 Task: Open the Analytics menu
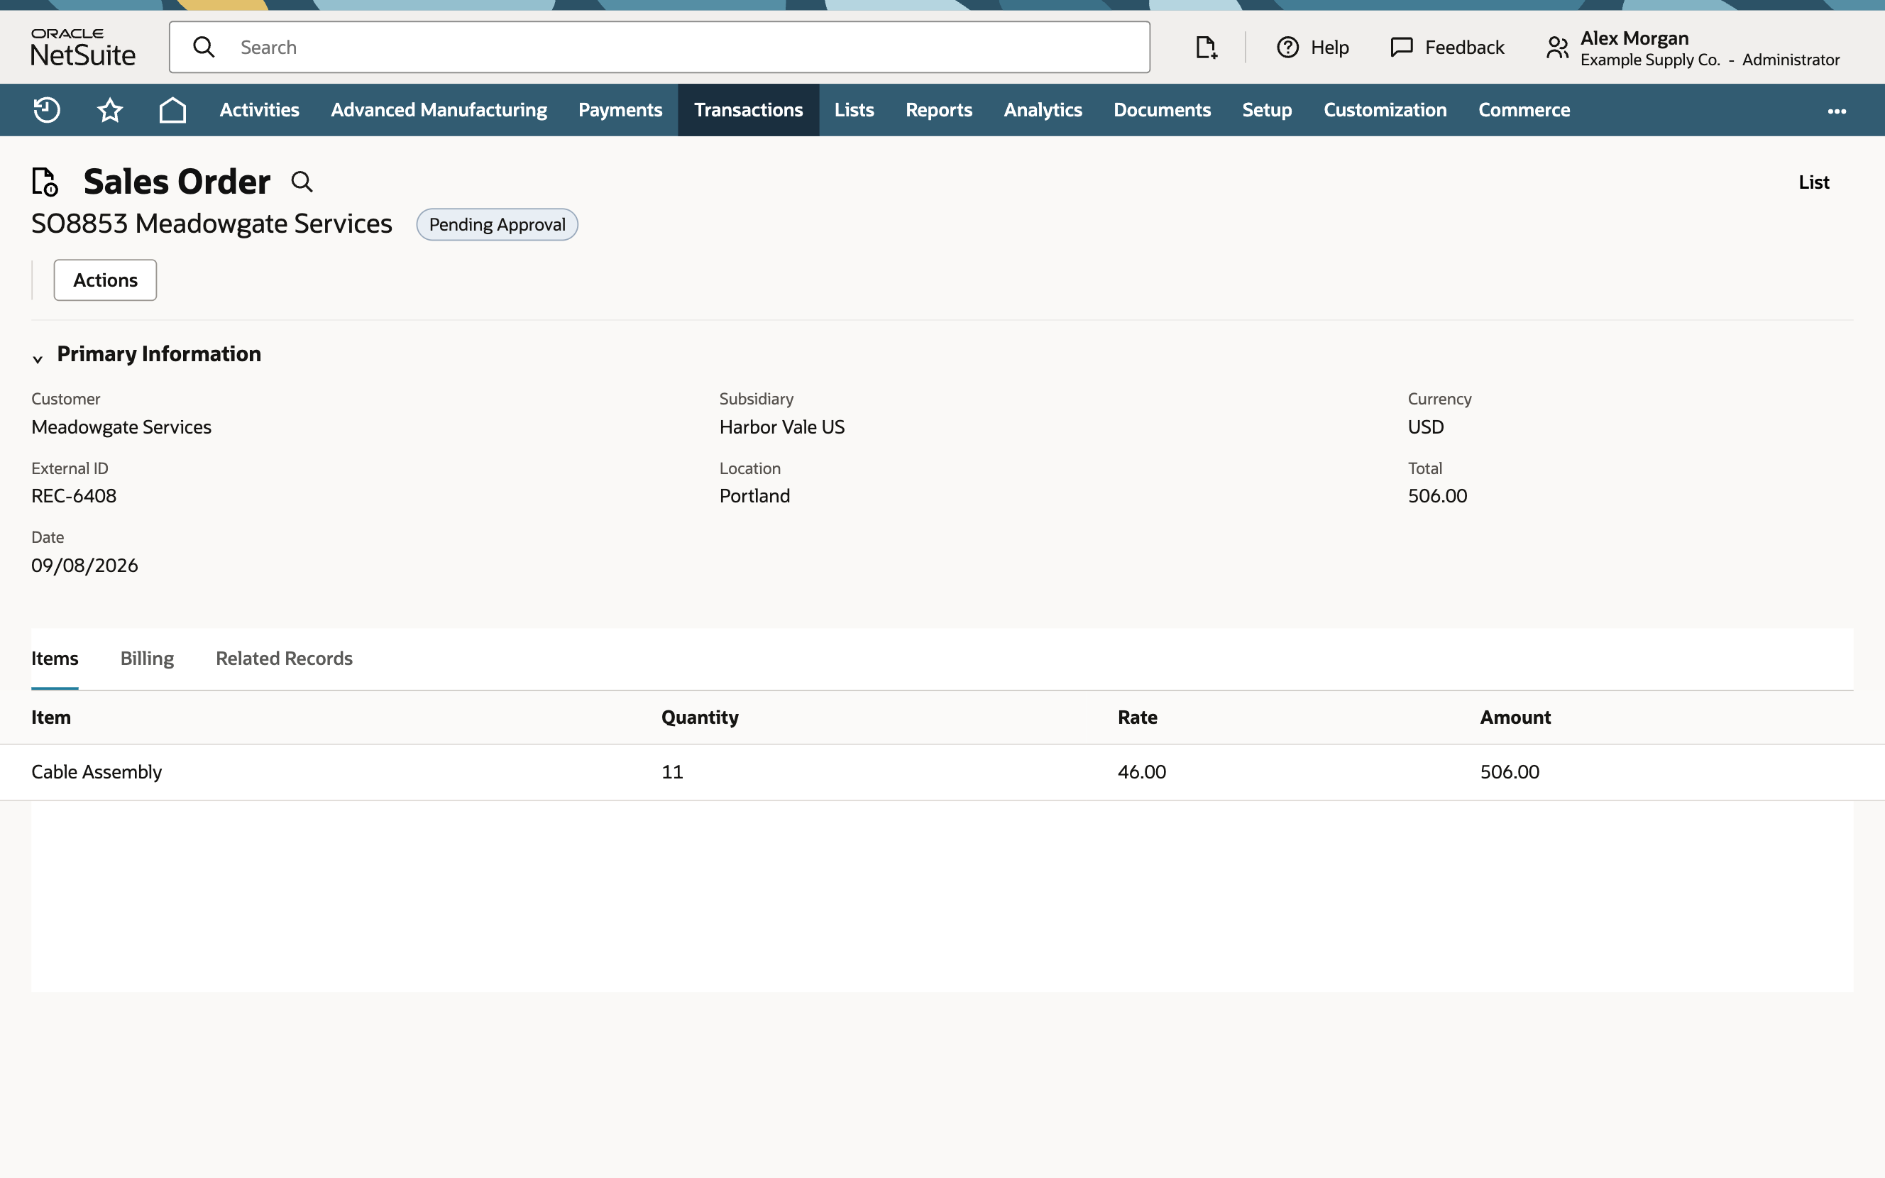tap(1042, 110)
